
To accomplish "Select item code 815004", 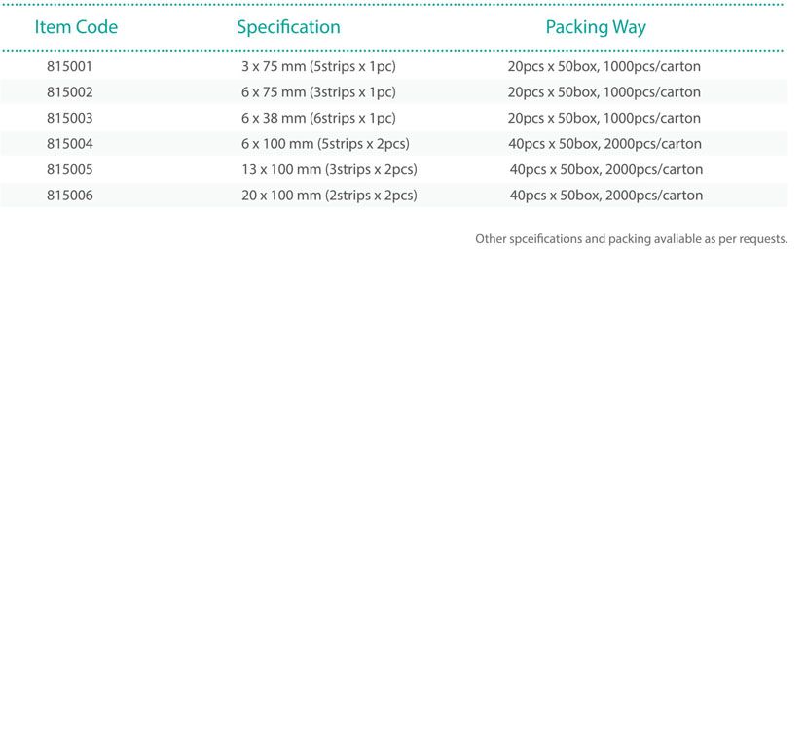I will point(69,144).
